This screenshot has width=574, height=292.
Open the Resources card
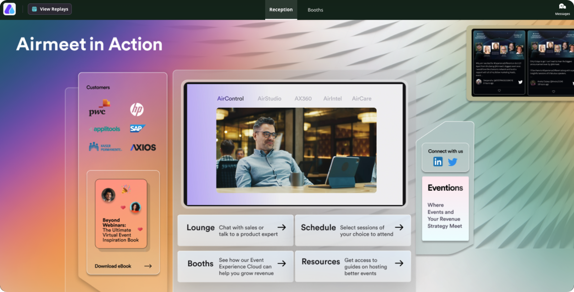[x=353, y=266]
